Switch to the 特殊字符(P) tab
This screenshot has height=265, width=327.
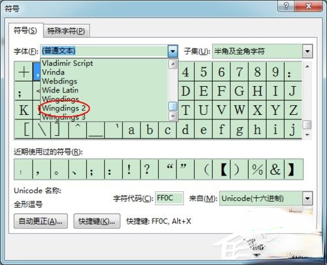(x=66, y=31)
